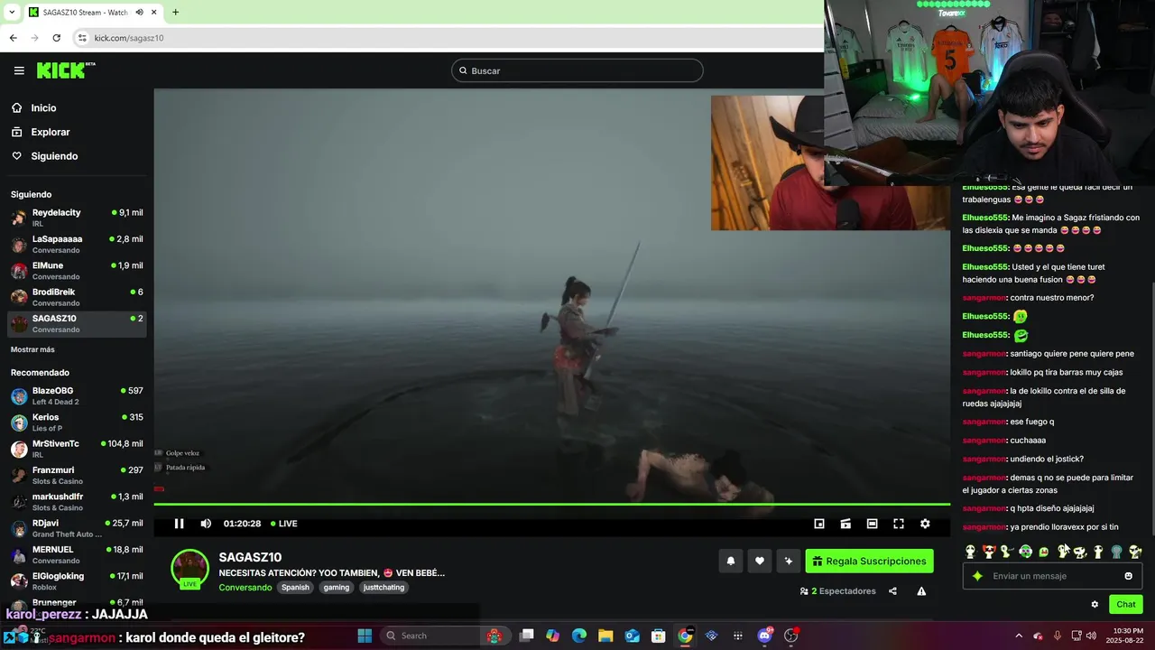Image resolution: width=1155 pixels, height=650 pixels.
Task: Select the justtchating tag
Action: click(x=383, y=588)
